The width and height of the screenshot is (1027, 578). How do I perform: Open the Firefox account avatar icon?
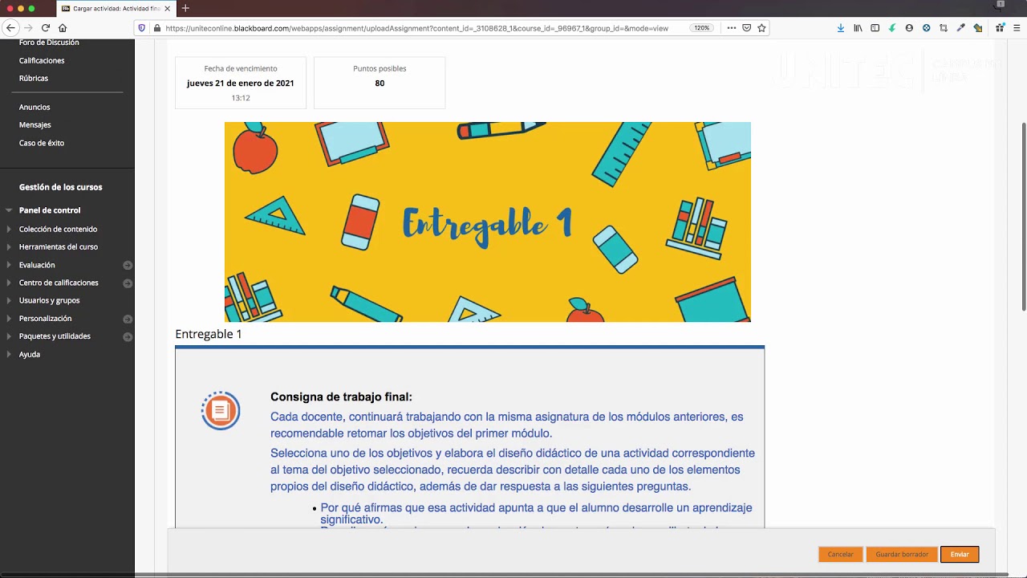[x=909, y=27]
